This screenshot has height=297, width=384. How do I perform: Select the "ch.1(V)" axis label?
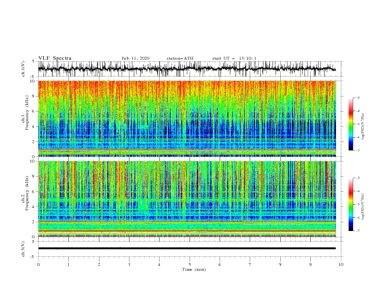pyautogui.click(x=23, y=69)
